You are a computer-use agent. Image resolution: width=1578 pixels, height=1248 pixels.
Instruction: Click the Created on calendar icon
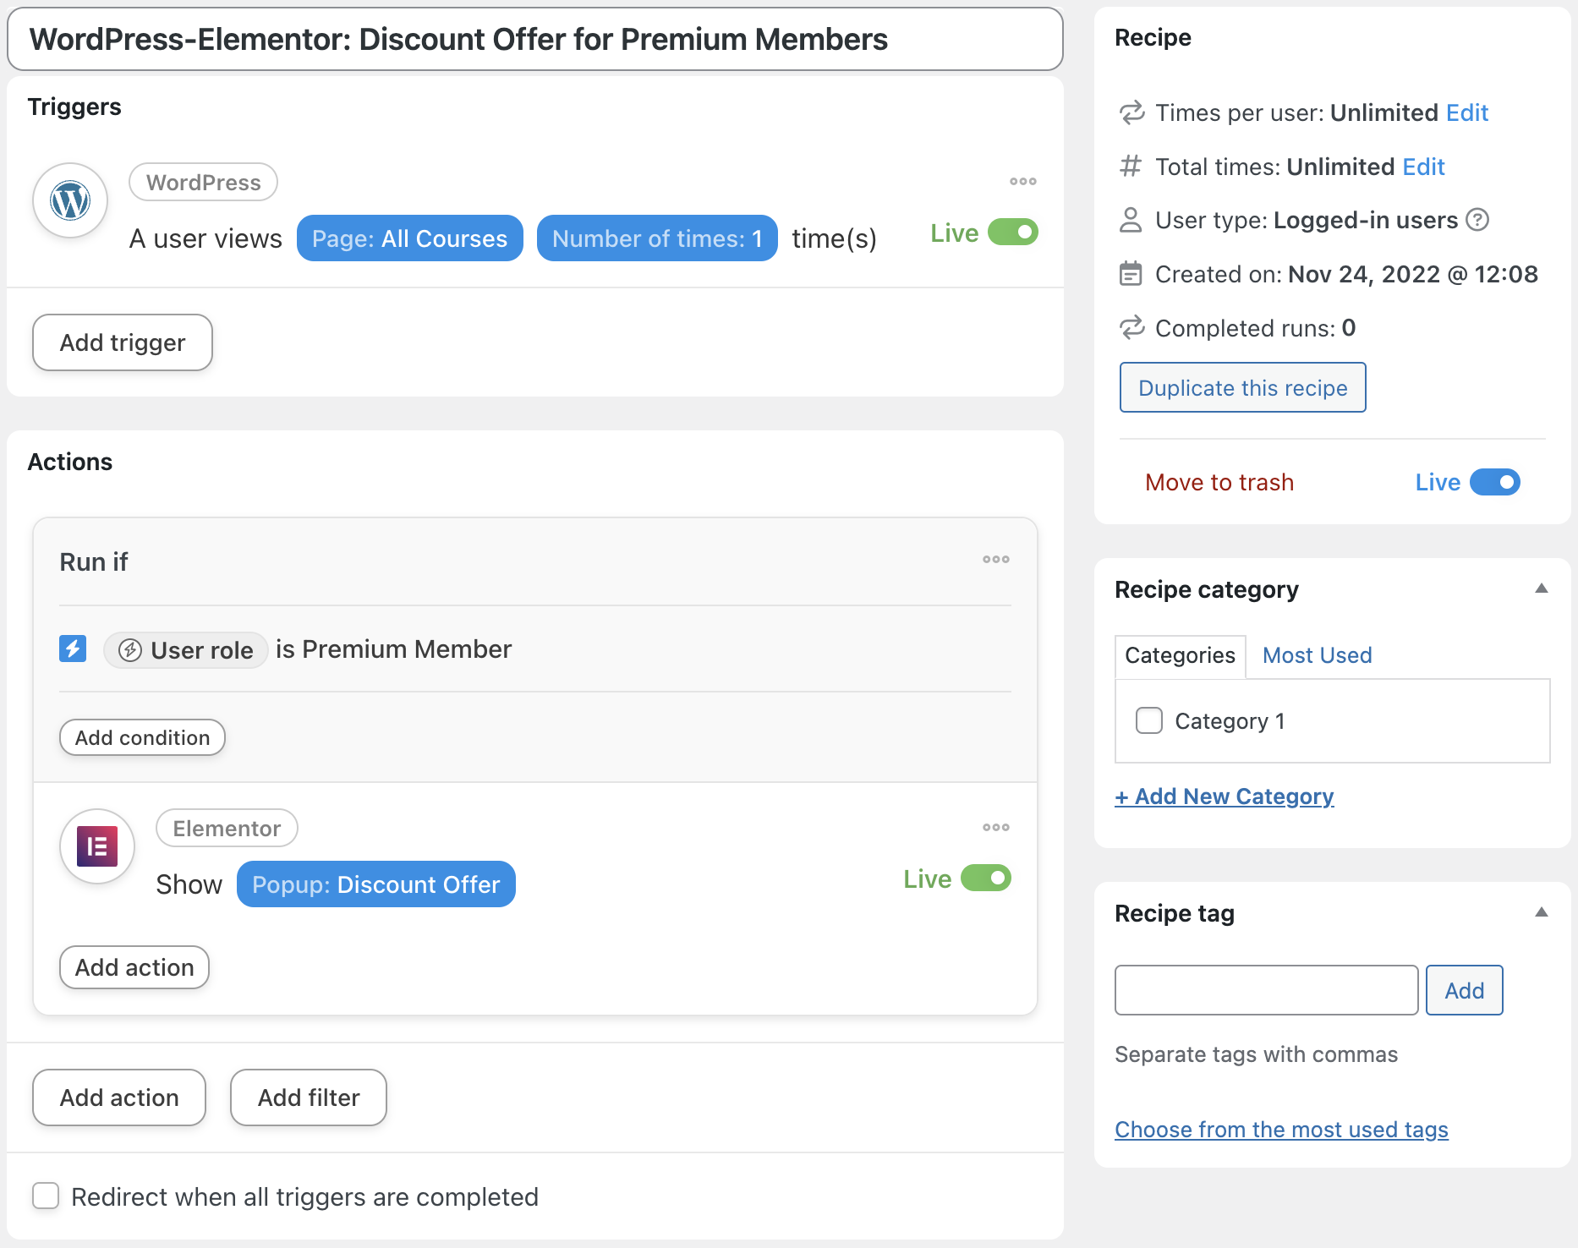[x=1131, y=274]
